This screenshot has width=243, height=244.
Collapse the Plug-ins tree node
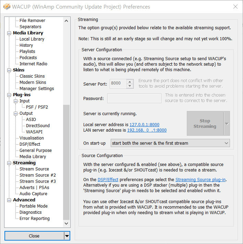coord(9,95)
